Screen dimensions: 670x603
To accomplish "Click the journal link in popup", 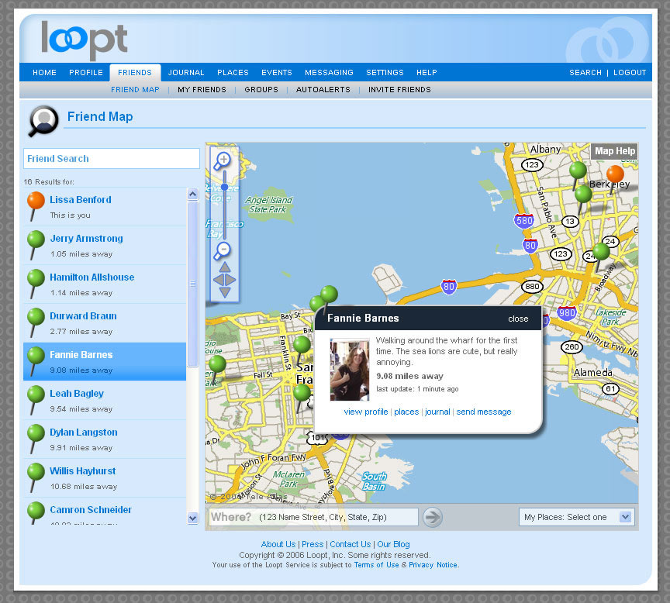I will pos(437,412).
